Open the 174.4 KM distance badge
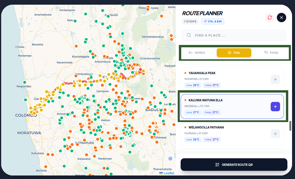This screenshot has width=295, height=179. coord(213,22)
